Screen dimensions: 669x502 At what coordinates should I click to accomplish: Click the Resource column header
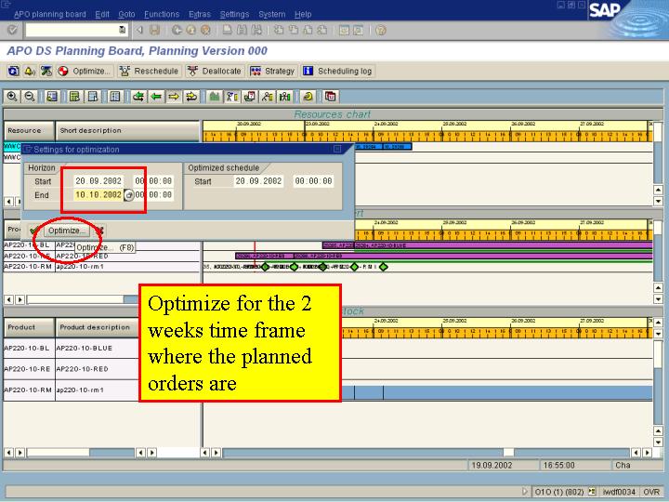[29, 131]
